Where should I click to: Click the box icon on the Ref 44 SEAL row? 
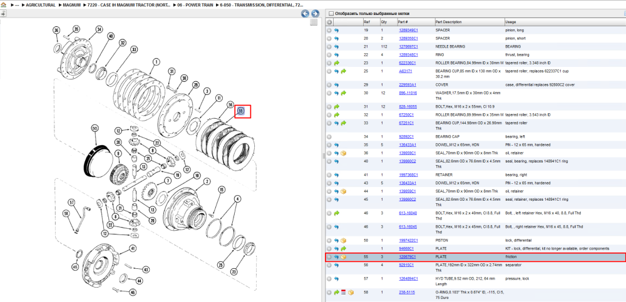click(x=343, y=191)
